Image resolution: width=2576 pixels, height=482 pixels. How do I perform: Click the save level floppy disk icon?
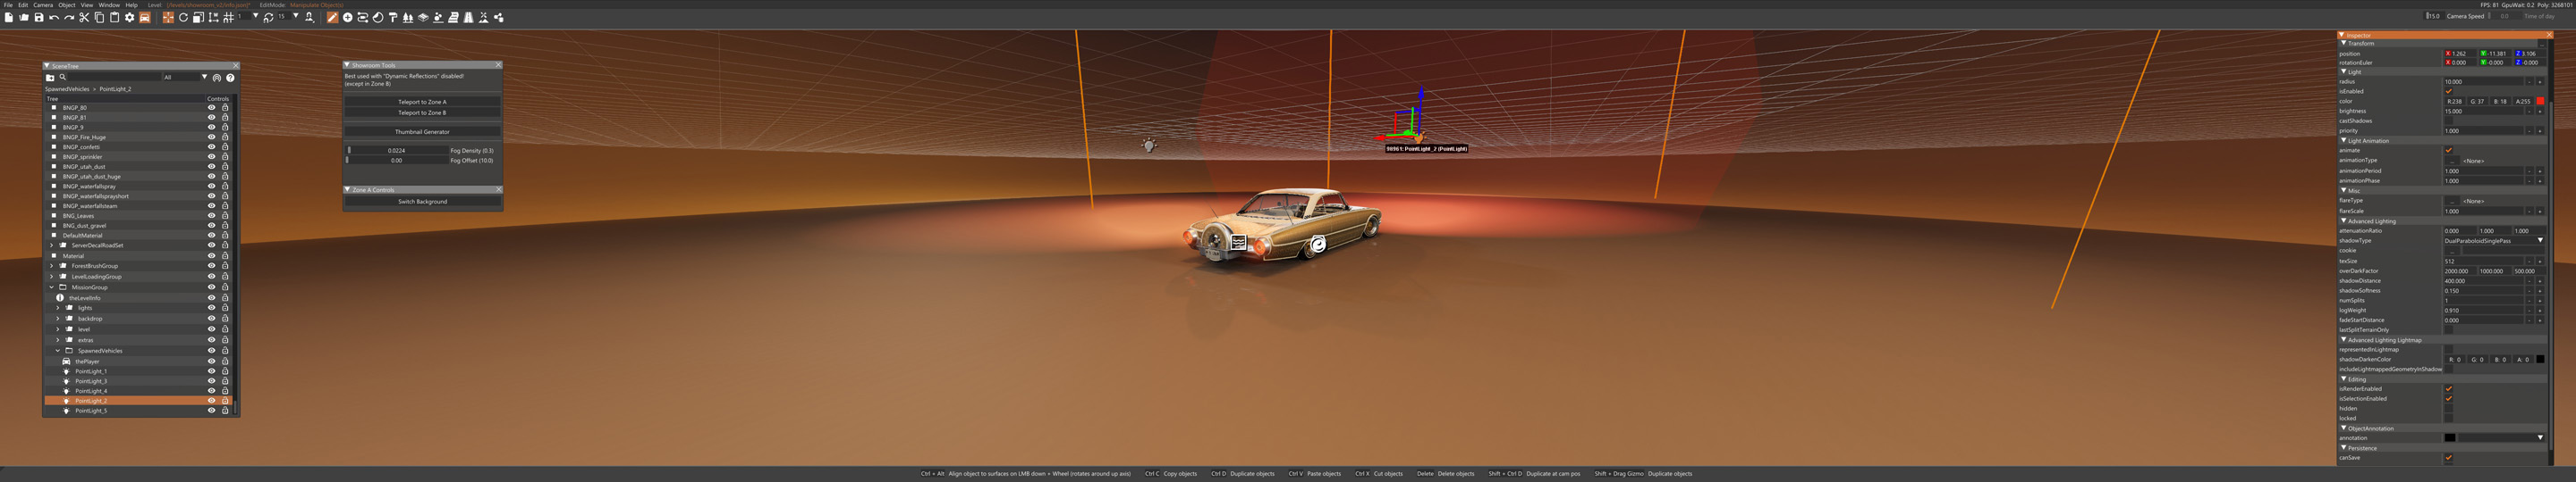point(39,17)
